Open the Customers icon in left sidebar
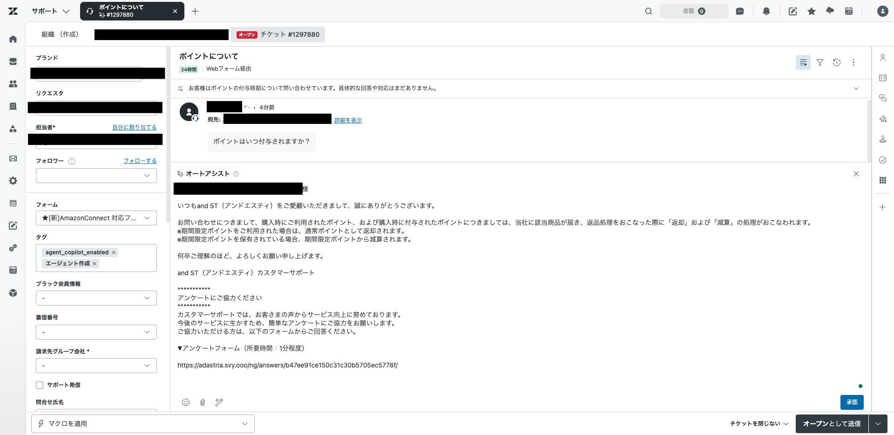The width and height of the screenshot is (894, 435). tap(13, 84)
